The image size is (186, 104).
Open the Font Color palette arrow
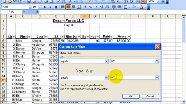(x=145, y=7)
